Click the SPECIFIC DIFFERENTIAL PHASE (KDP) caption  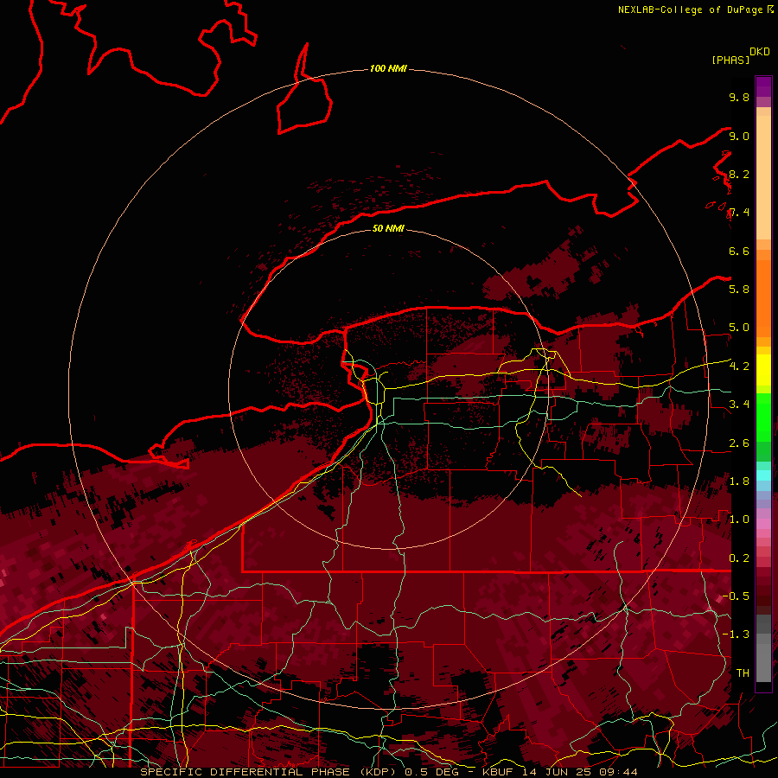coord(270,772)
